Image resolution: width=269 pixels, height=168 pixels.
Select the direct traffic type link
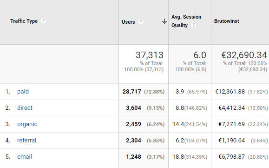[x=25, y=108]
